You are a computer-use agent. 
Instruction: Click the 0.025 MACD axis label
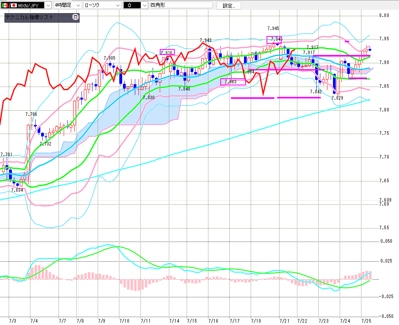click(386, 261)
